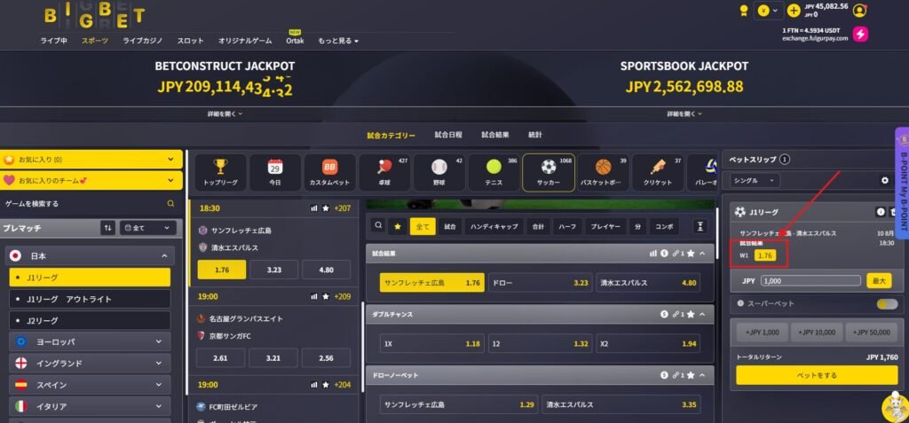Image resolution: width=909 pixels, height=423 pixels.
Task: Open ライブカジノ in top navigation
Action: (x=143, y=41)
